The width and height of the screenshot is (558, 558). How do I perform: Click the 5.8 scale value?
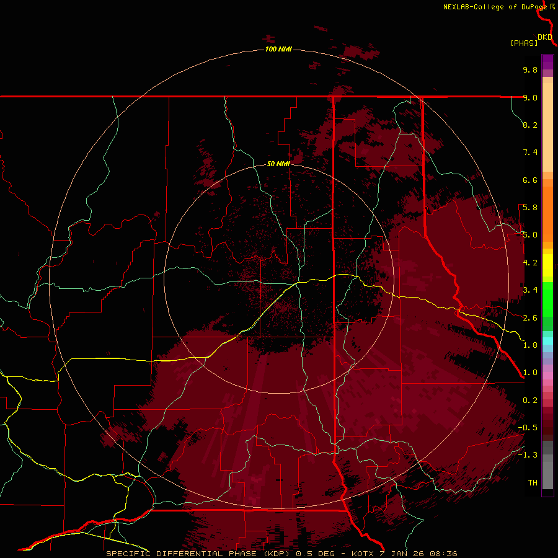(x=530, y=208)
